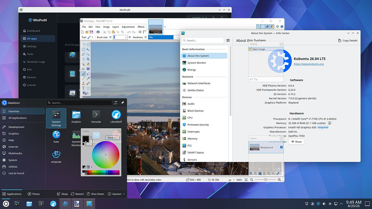The width and height of the screenshot is (372, 209).
Task: Click Show serial number button
Action: tap(296, 142)
